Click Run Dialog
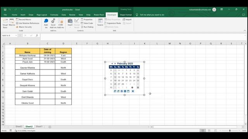The height and width of the screenshot is (139, 248). click(87, 27)
